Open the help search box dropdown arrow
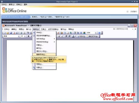 tap(133, 29)
